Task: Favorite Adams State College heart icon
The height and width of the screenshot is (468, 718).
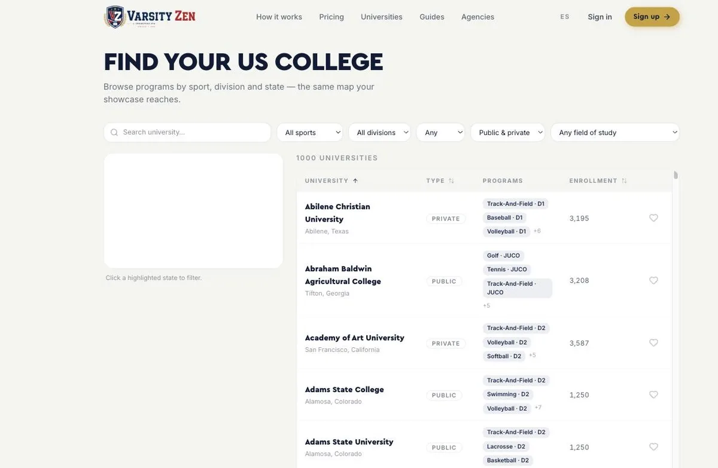Action: [x=653, y=395]
